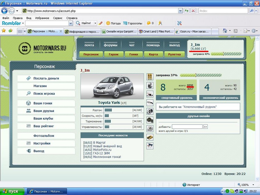Click the заправка 40% header fuel bar

[226, 54]
